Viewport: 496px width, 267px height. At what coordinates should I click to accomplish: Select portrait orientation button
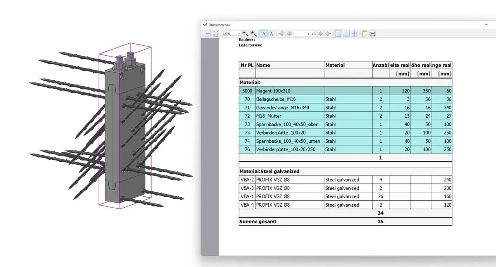tap(264, 33)
